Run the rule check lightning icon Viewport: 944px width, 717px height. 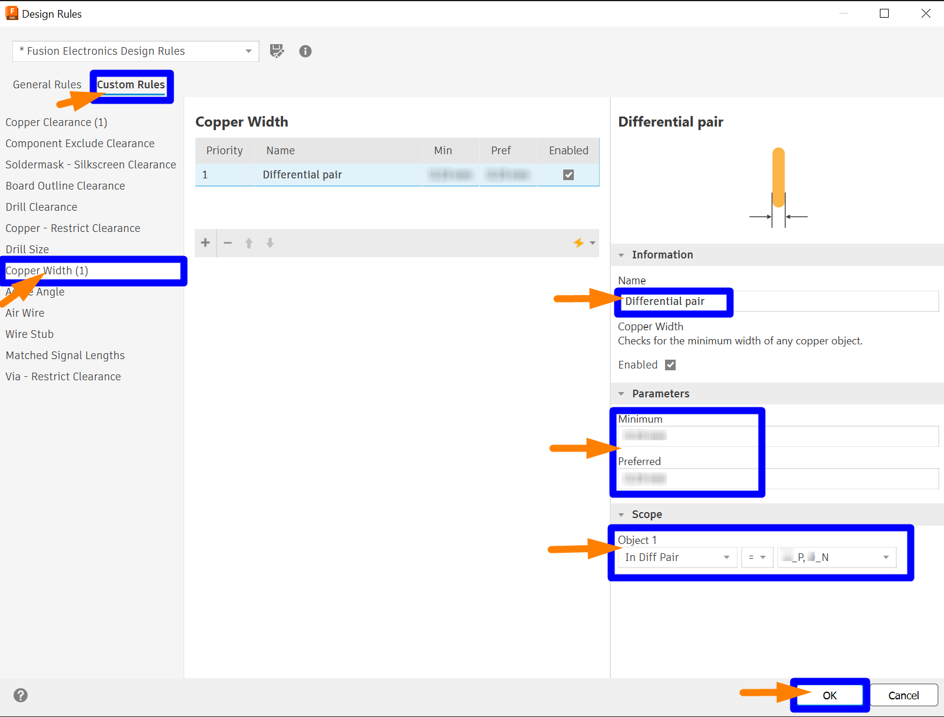pyautogui.click(x=579, y=243)
